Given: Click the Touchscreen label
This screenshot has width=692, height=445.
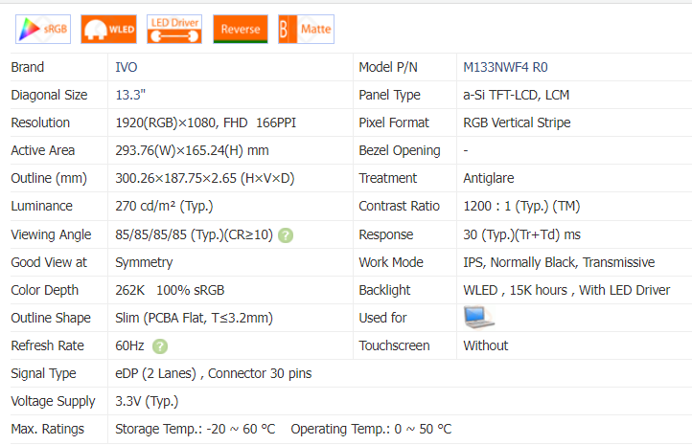Looking at the screenshot, I should pos(394,345).
